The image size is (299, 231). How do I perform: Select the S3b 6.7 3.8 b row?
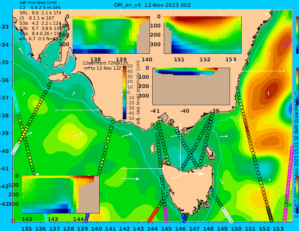(x=41, y=28)
